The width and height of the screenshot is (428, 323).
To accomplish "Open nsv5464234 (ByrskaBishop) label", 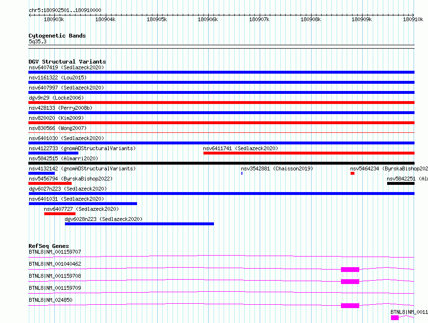I will tap(389, 168).
